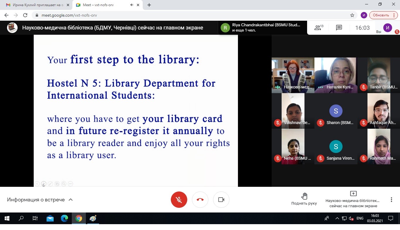Click the red hang up call button
Image resolution: width=400 pixels, height=230 pixels.
200,200
